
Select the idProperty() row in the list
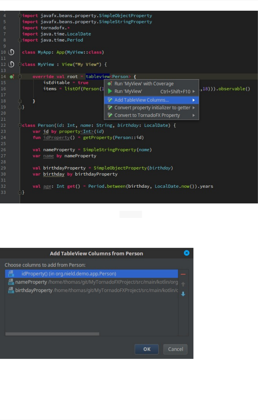click(91, 274)
